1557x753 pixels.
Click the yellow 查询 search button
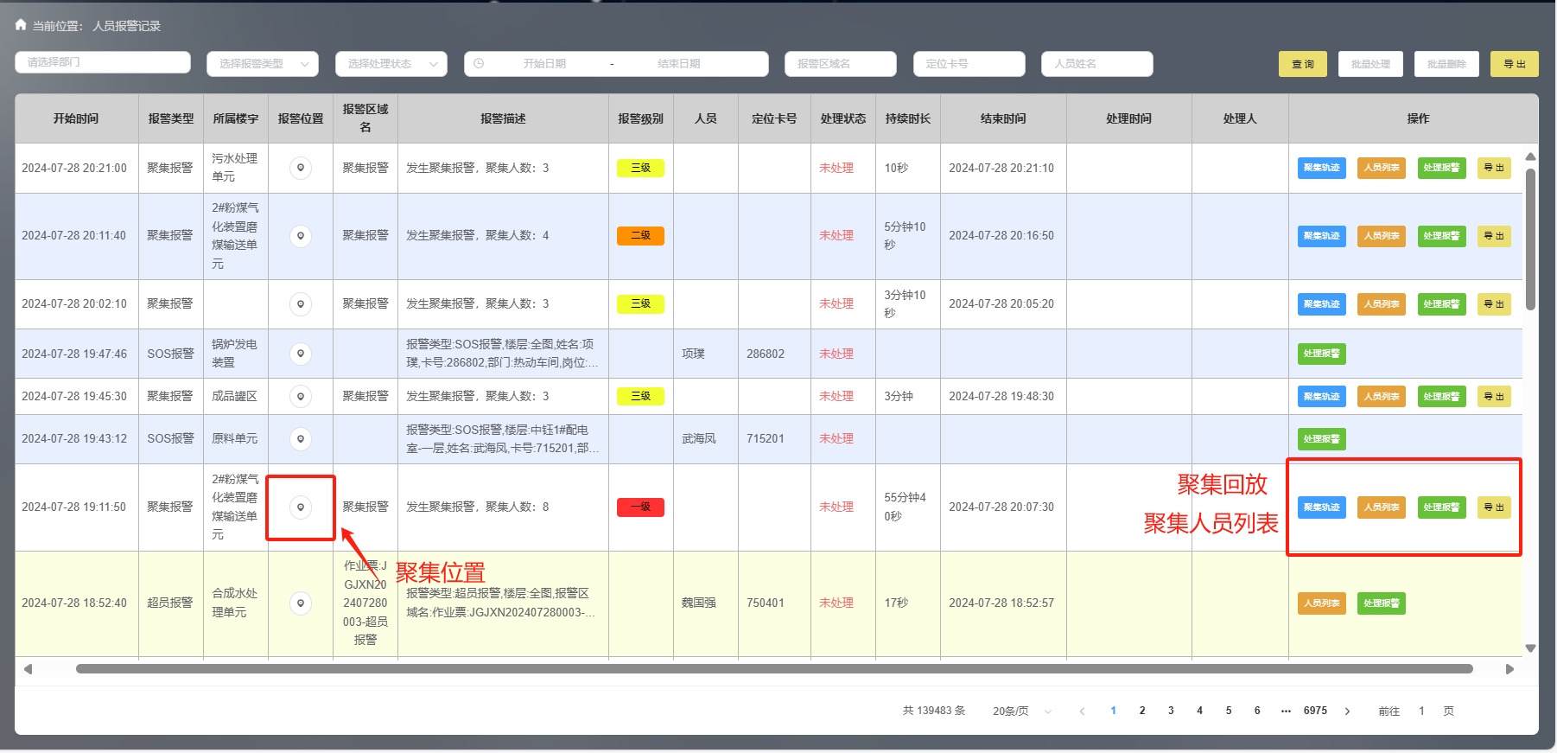click(x=1302, y=64)
